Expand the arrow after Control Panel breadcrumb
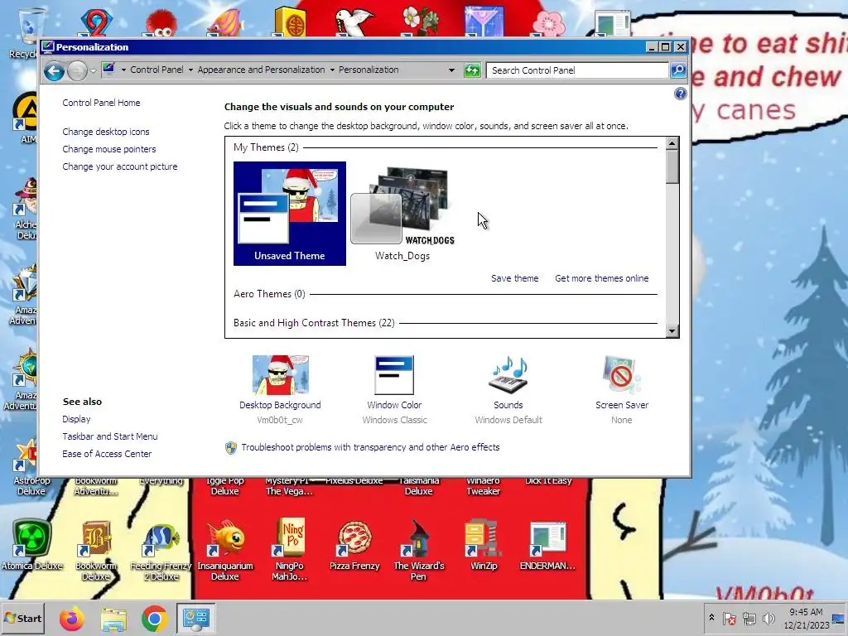Image resolution: width=848 pixels, height=636 pixels. tap(190, 70)
